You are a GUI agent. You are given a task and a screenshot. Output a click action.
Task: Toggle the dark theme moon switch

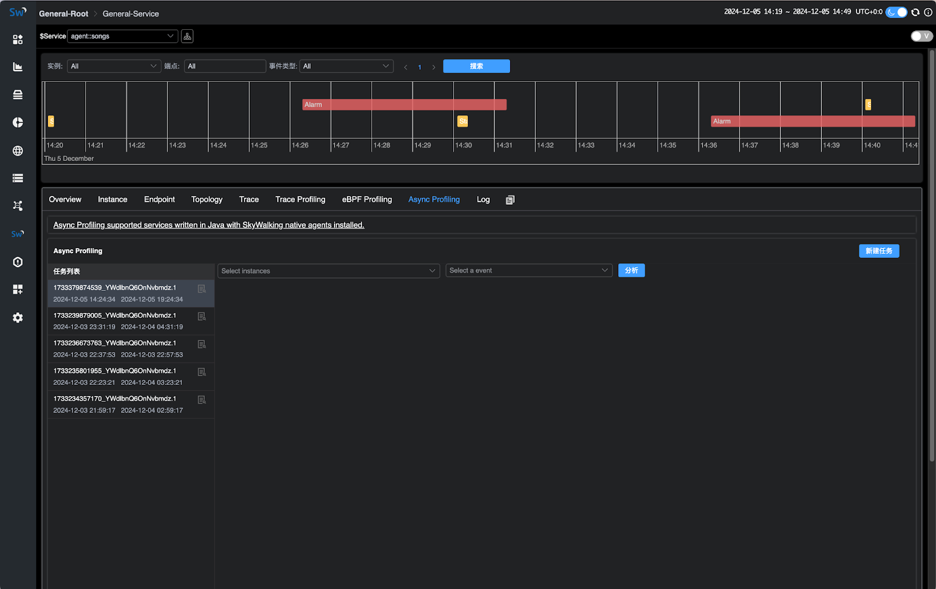click(x=896, y=12)
